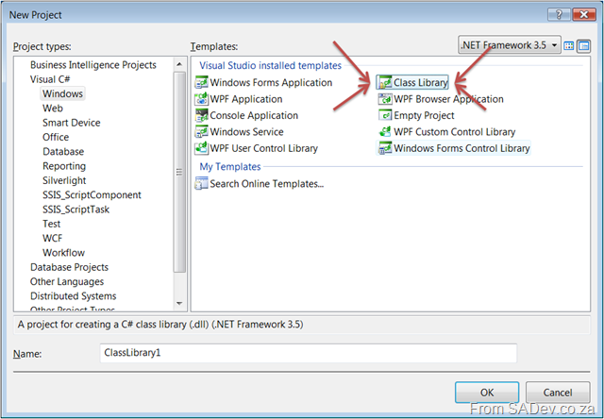Viewport: 604px width, 419px height.
Task: Select the Other Languages type
Action: tap(67, 281)
